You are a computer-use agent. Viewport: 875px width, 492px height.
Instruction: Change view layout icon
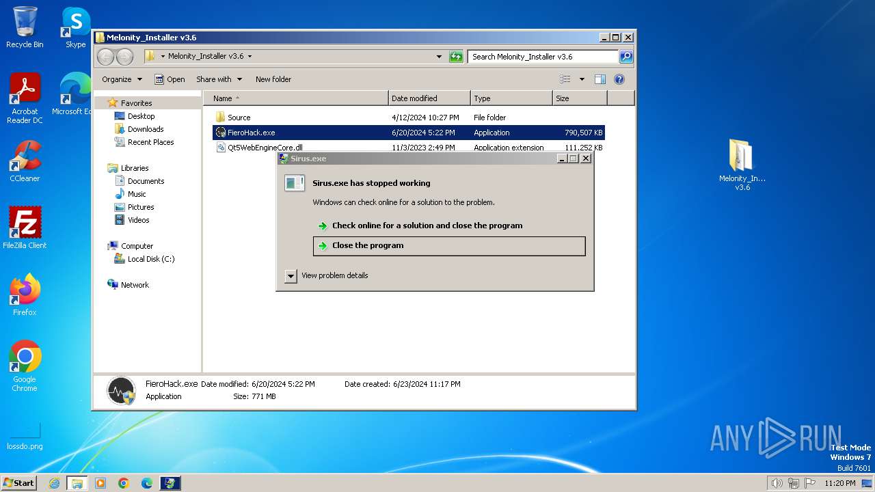point(565,79)
